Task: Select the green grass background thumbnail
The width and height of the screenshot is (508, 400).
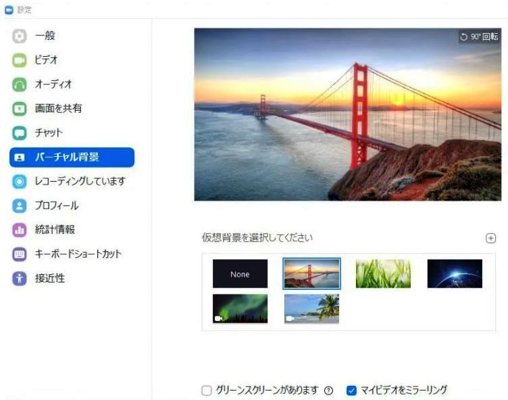Action: [383, 274]
